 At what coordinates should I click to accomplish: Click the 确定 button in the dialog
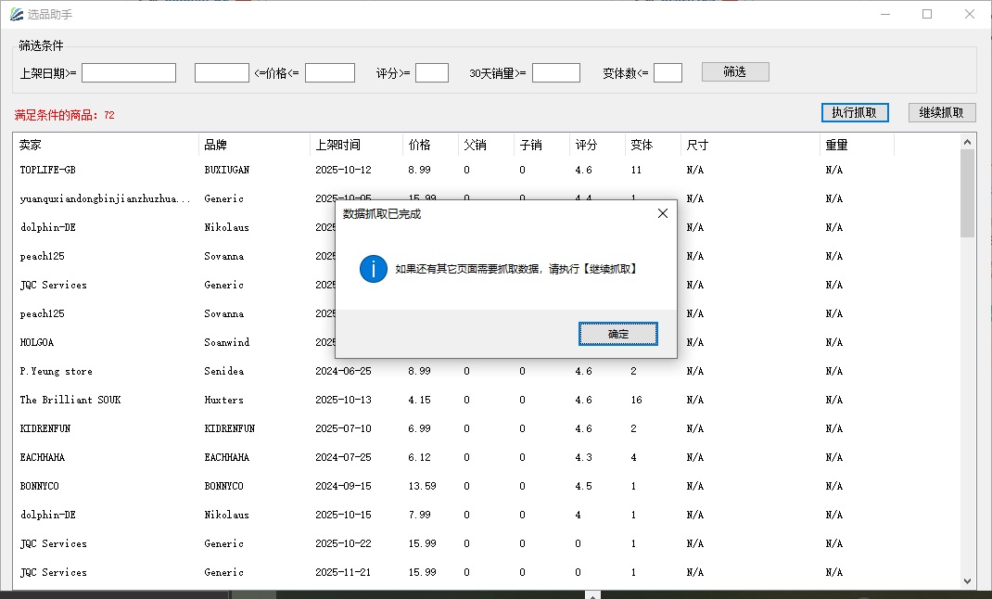coord(618,334)
